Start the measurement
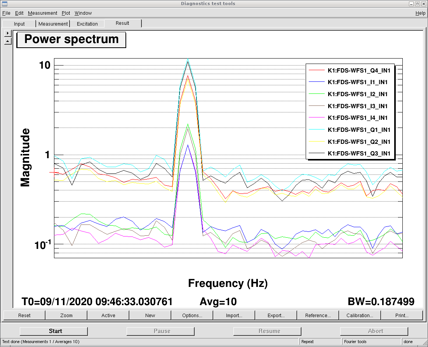This screenshot has width=428, height=347. (54, 331)
